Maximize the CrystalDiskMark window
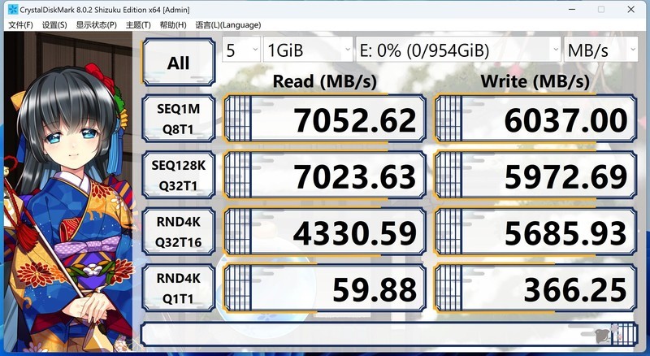The height and width of the screenshot is (356, 650). pos(601,9)
